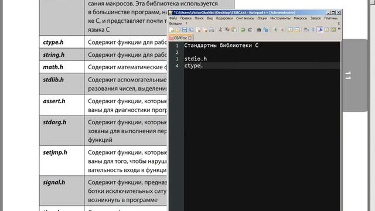The width and height of the screenshot is (375, 211).
Task: Open the Файл menu
Action: pyautogui.click(x=173, y=18)
